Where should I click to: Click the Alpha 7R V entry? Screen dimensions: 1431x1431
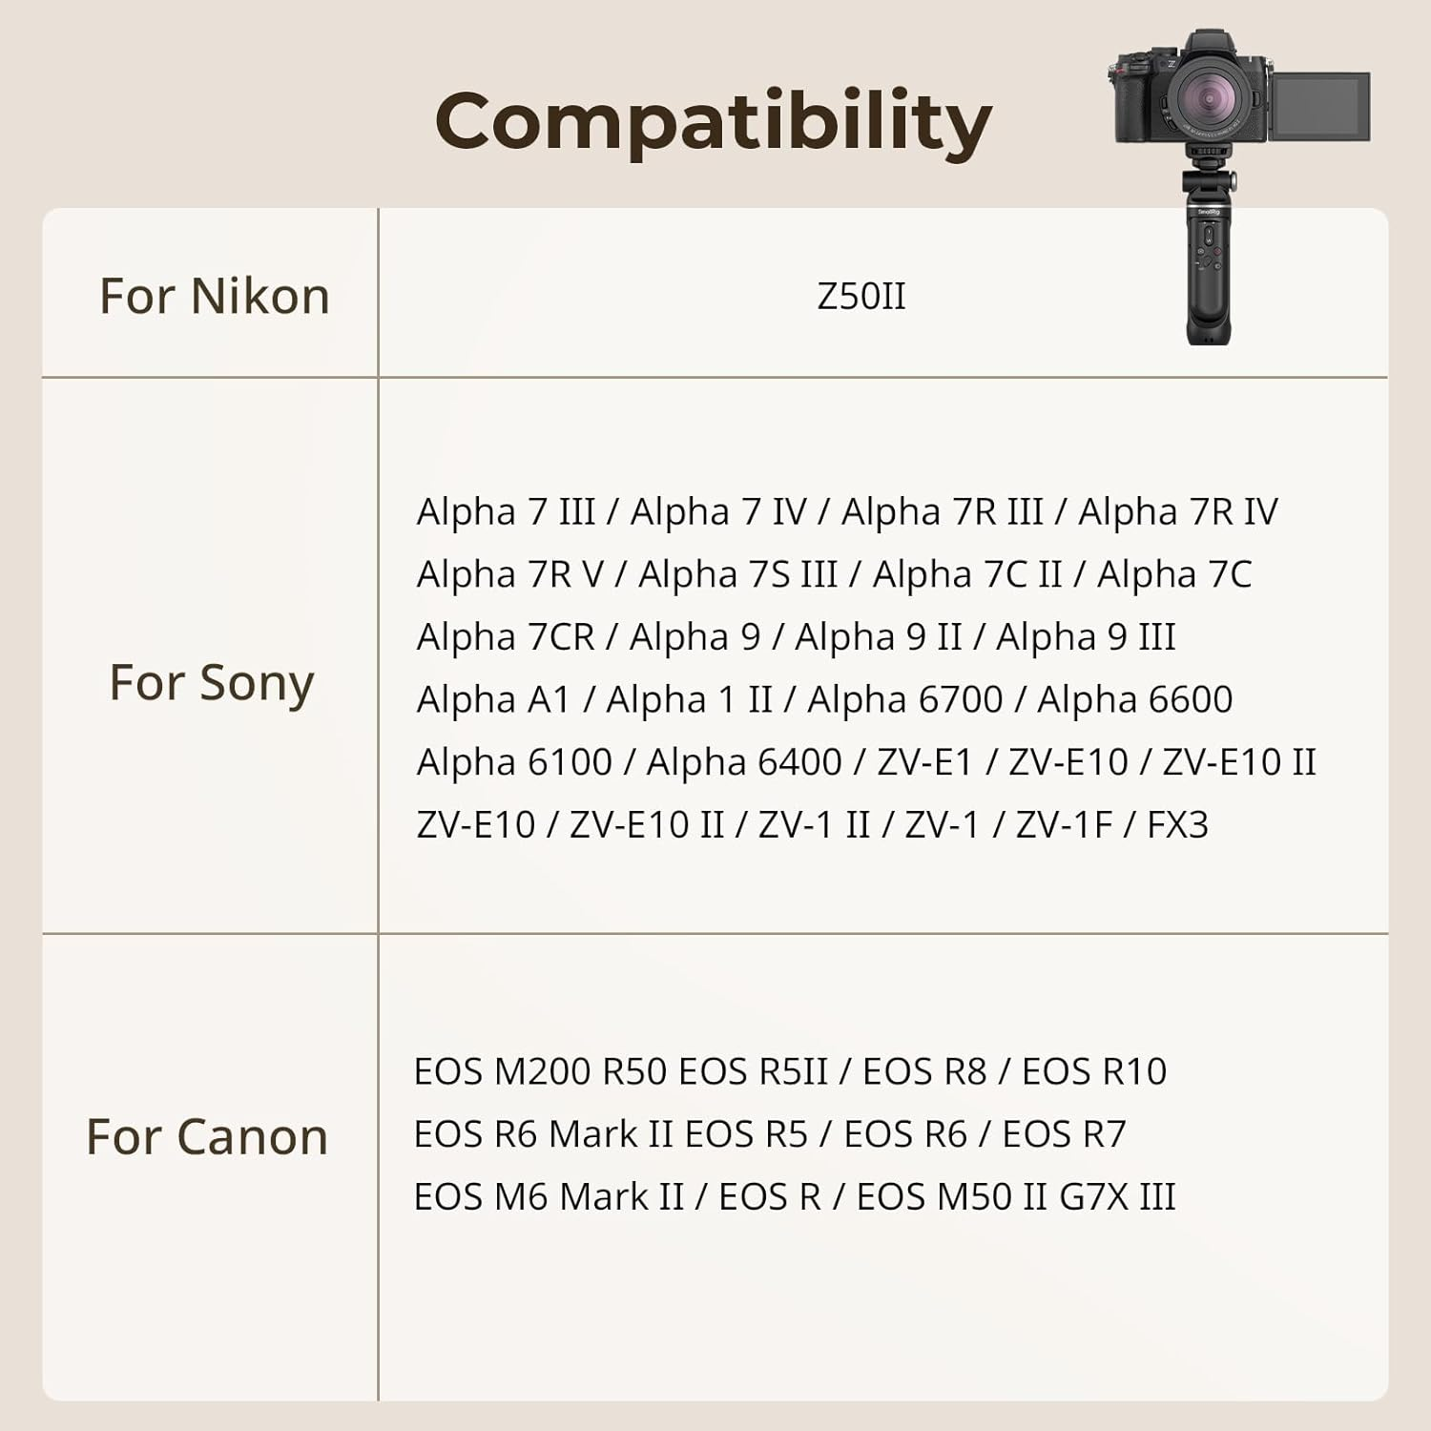510,575
